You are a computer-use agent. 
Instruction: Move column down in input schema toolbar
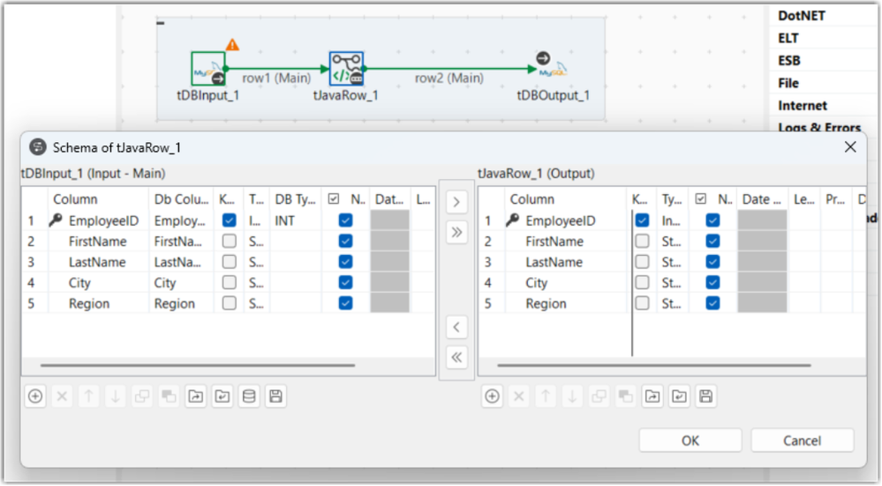(x=116, y=397)
